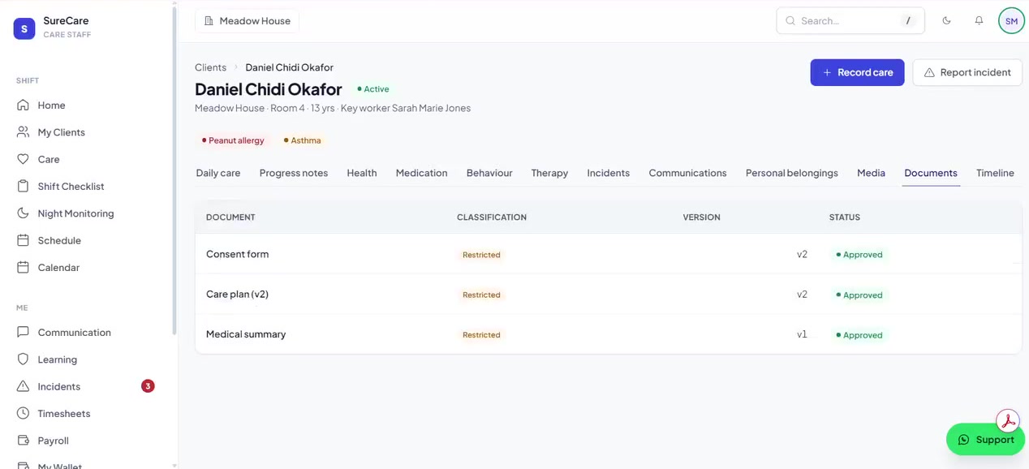Go back via the Clients breadcrumb

[x=210, y=67]
